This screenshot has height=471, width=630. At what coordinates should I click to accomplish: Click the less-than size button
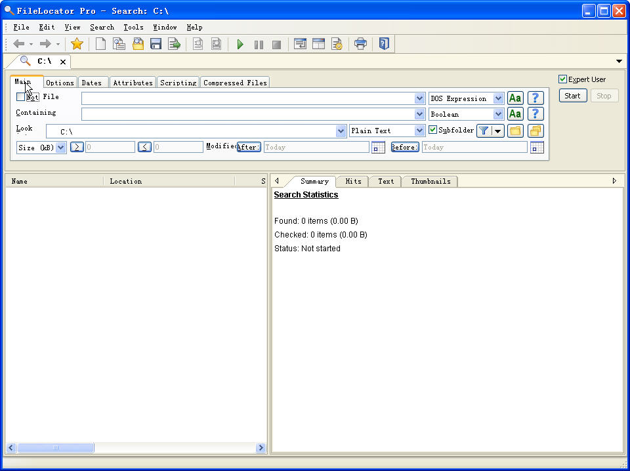tap(144, 147)
